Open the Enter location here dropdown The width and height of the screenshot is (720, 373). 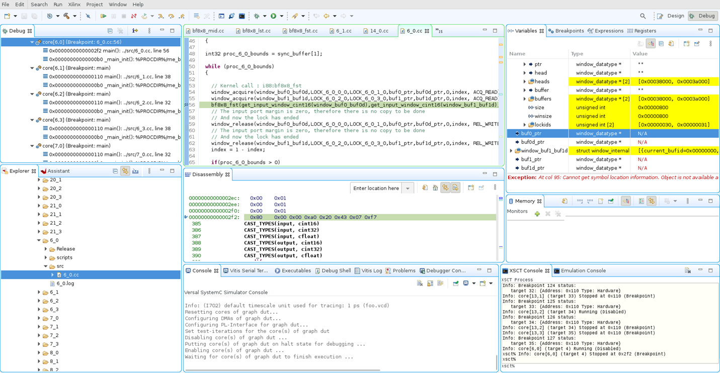408,189
